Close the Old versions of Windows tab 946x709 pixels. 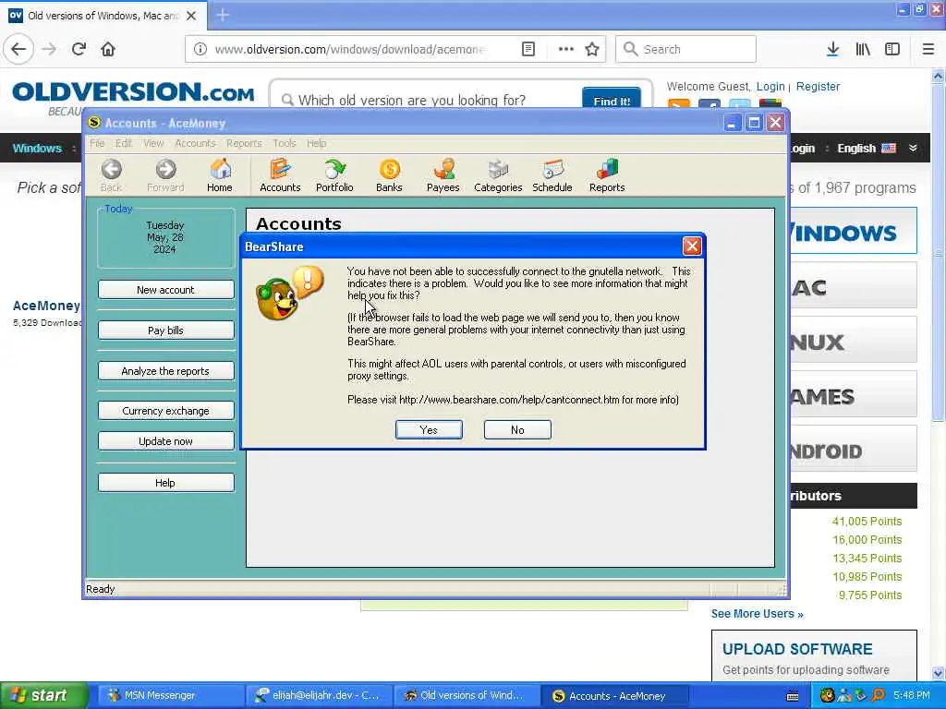pos(191,16)
